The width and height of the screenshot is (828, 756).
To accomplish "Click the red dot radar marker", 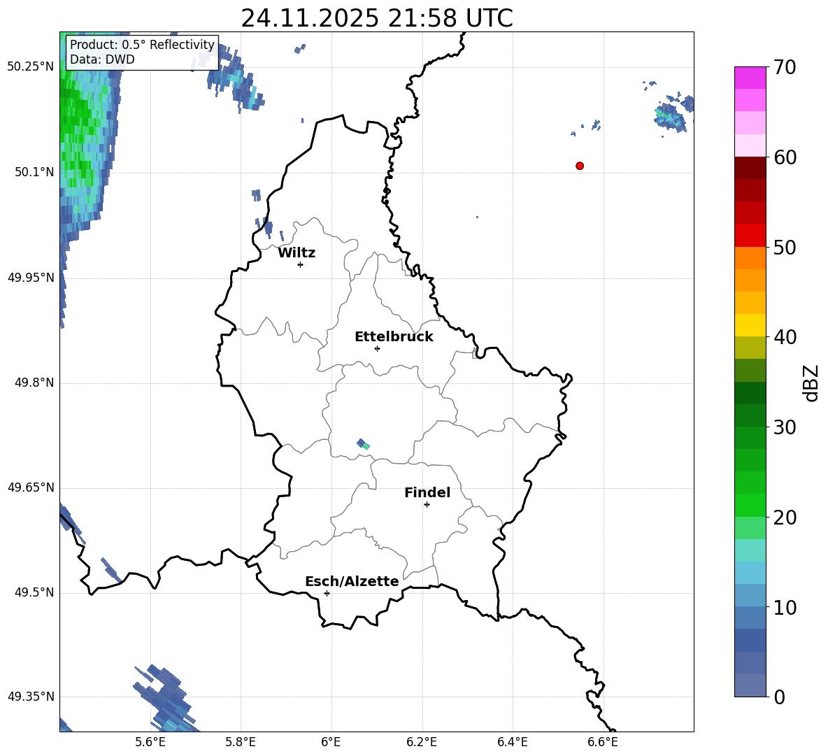I will 580,166.
